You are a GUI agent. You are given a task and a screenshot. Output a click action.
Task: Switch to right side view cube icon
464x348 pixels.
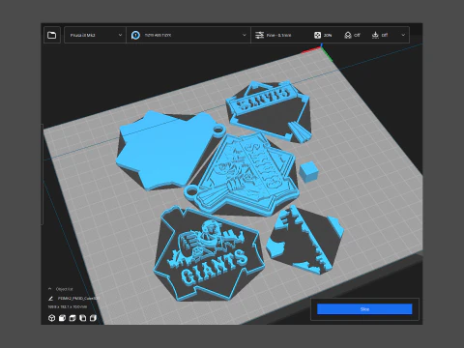click(93, 318)
